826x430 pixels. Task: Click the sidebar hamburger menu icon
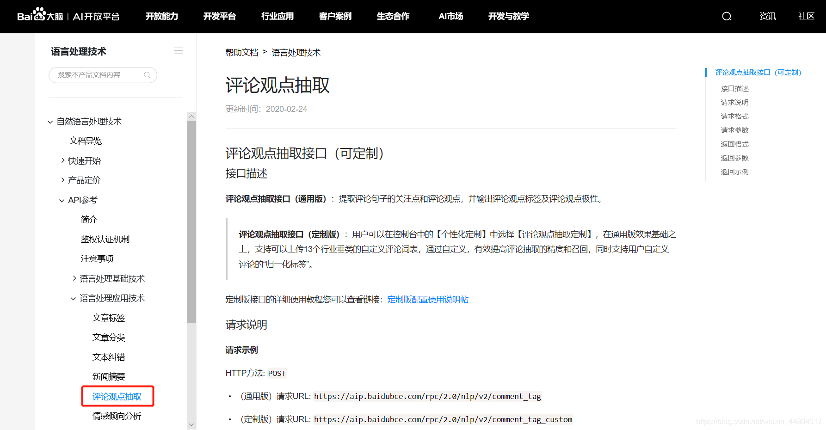[x=179, y=51]
